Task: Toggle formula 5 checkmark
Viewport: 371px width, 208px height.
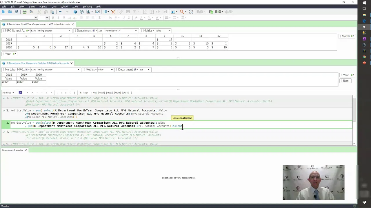Action: pyautogui.click(x=4, y=144)
